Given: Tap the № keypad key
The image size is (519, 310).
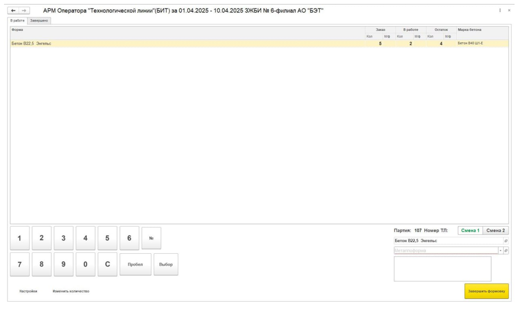Looking at the screenshot, I should pos(151,238).
